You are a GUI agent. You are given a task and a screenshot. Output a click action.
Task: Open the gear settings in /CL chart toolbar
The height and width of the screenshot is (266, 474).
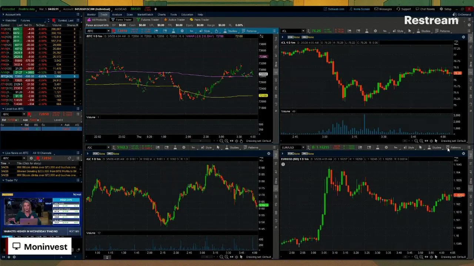point(375,31)
